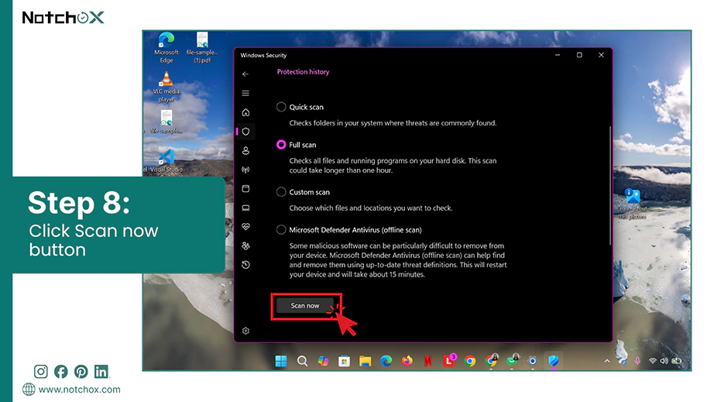Open taskbar Search magnifier
The image size is (714, 402).
(302, 361)
